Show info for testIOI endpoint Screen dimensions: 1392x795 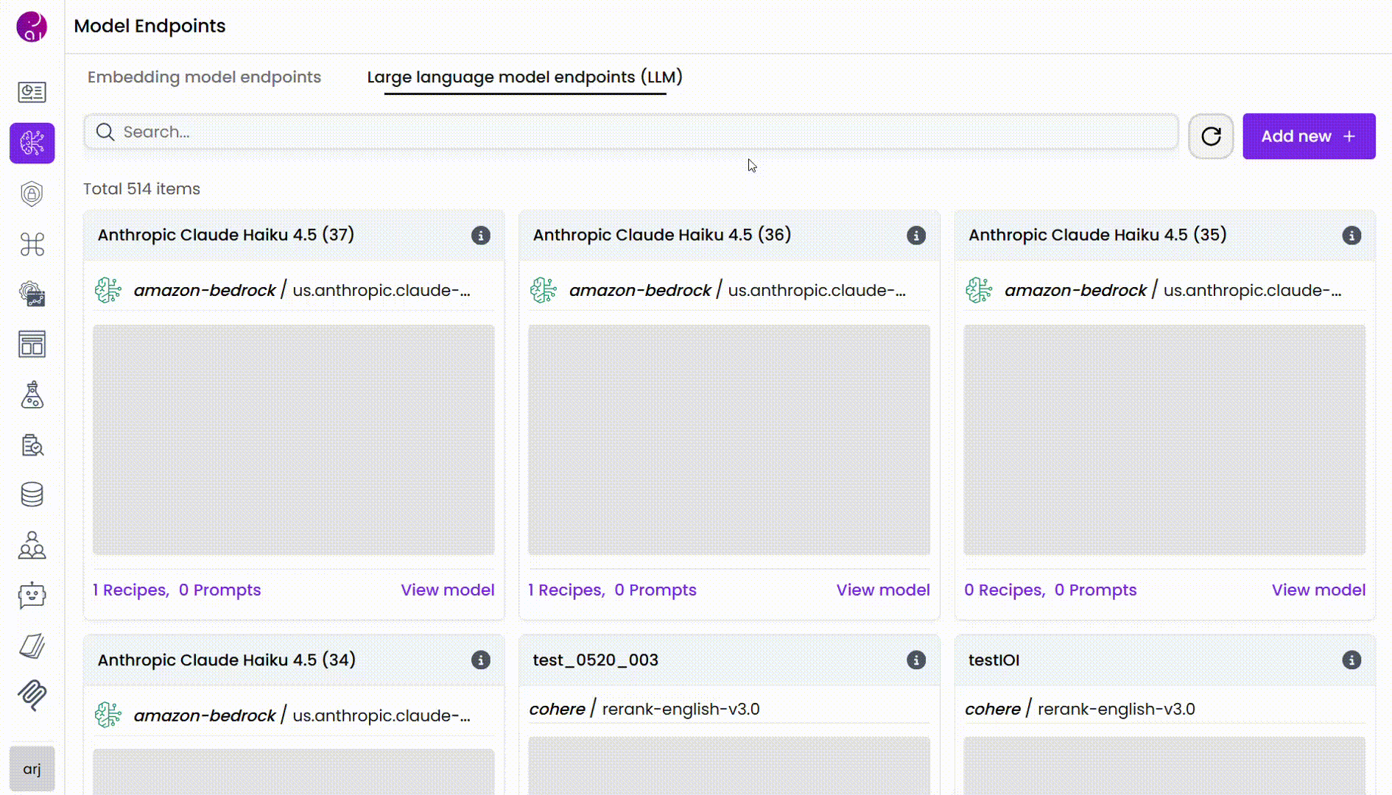(1351, 660)
